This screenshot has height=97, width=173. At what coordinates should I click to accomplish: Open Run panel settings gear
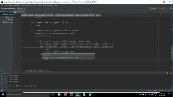click(x=168, y=73)
